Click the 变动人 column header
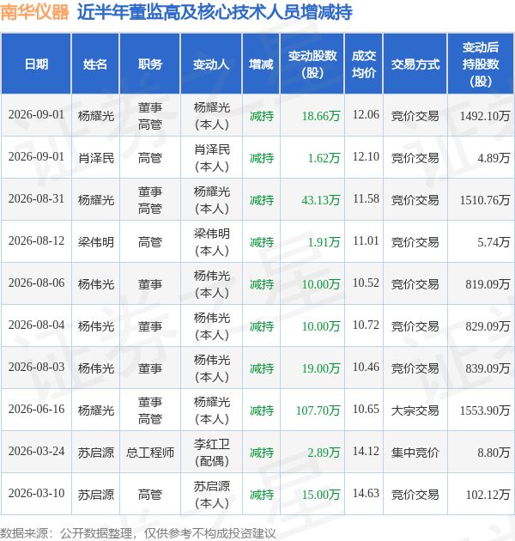This screenshot has height=541, width=515. point(211,64)
